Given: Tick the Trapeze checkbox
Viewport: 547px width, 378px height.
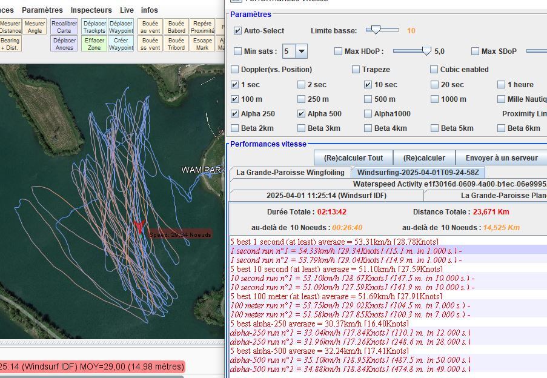Looking at the screenshot, I should tap(356, 70).
